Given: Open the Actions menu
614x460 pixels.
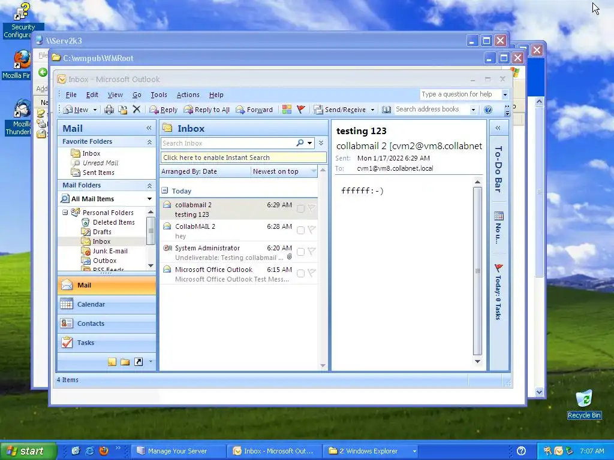Looking at the screenshot, I should coord(188,95).
